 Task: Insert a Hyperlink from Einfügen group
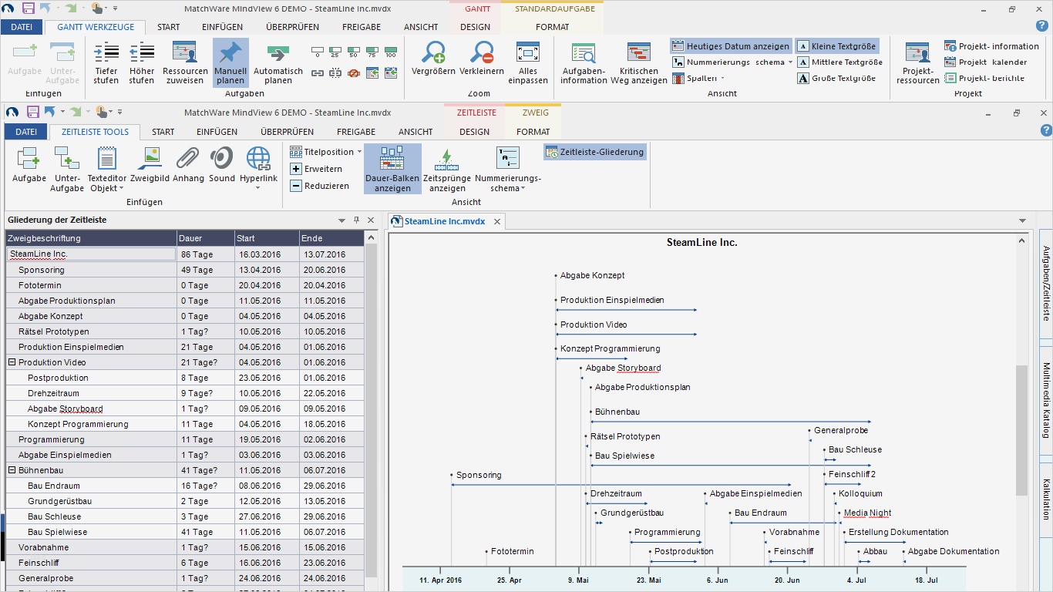point(258,160)
